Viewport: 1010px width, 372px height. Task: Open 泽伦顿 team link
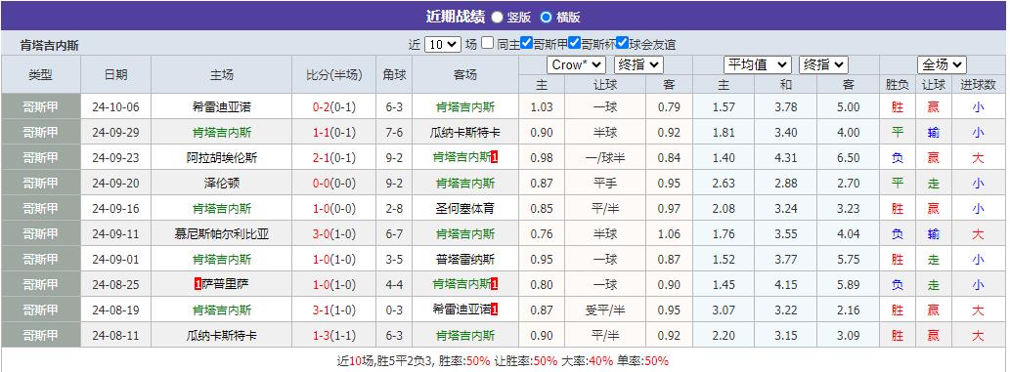[x=222, y=184]
